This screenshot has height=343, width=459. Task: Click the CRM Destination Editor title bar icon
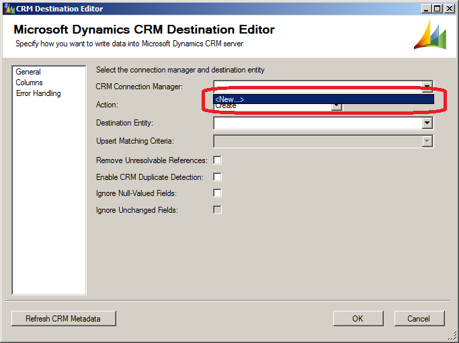pos(9,9)
